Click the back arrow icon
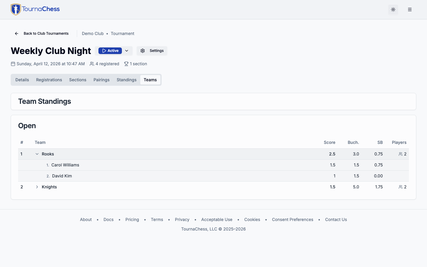The height and width of the screenshot is (267, 427). pyautogui.click(x=17, y=34)
